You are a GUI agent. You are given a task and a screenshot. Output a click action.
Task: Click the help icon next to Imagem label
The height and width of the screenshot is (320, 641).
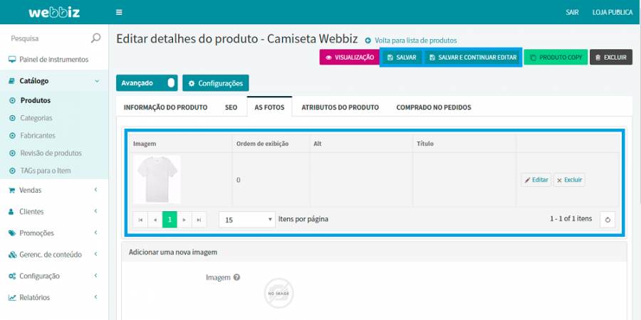[236, 278]
